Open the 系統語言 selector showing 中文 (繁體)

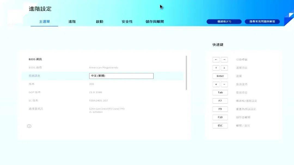[x=121, y=76]
